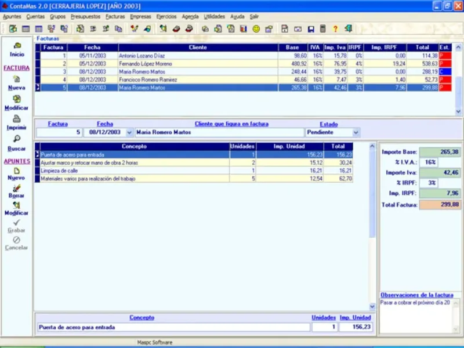Click the first toolbar icon with green arrow

point(13,28)
